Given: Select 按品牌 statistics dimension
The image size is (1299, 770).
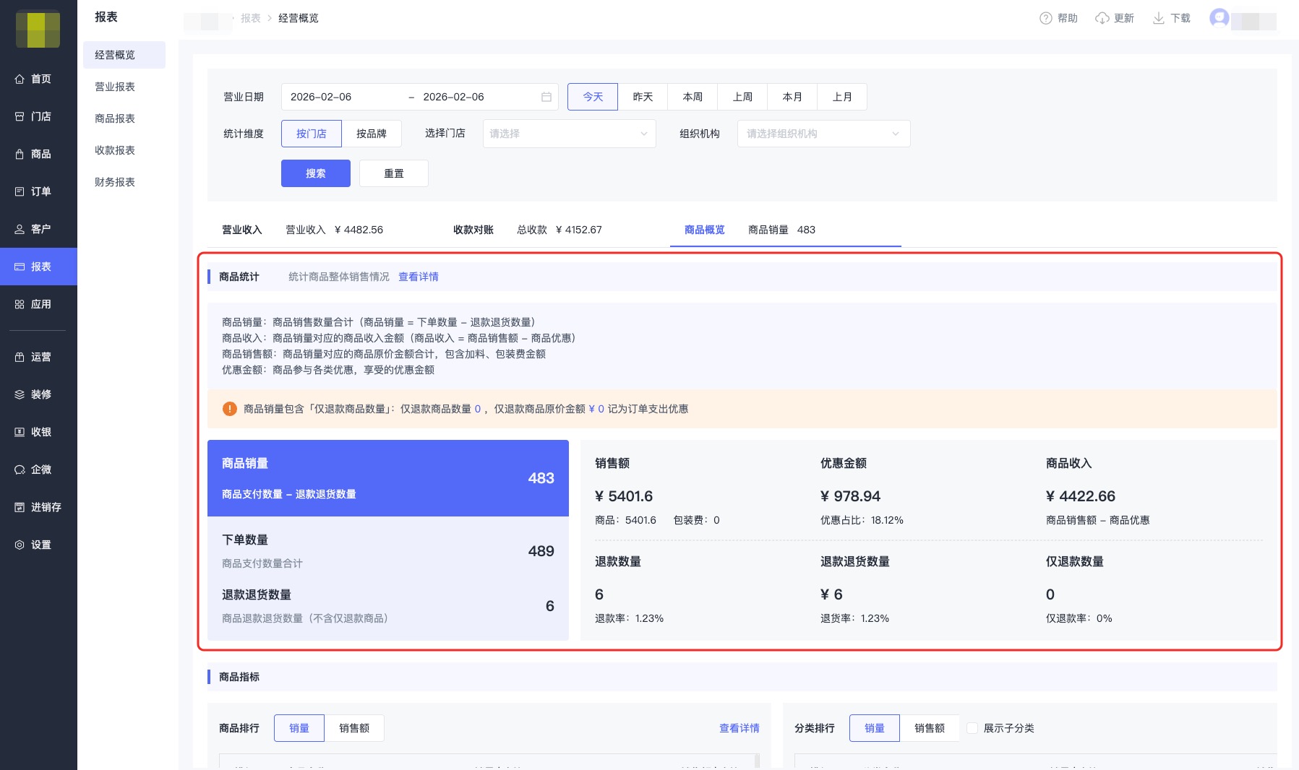Looking at the screenshot, I should click(x=371, y=134).
